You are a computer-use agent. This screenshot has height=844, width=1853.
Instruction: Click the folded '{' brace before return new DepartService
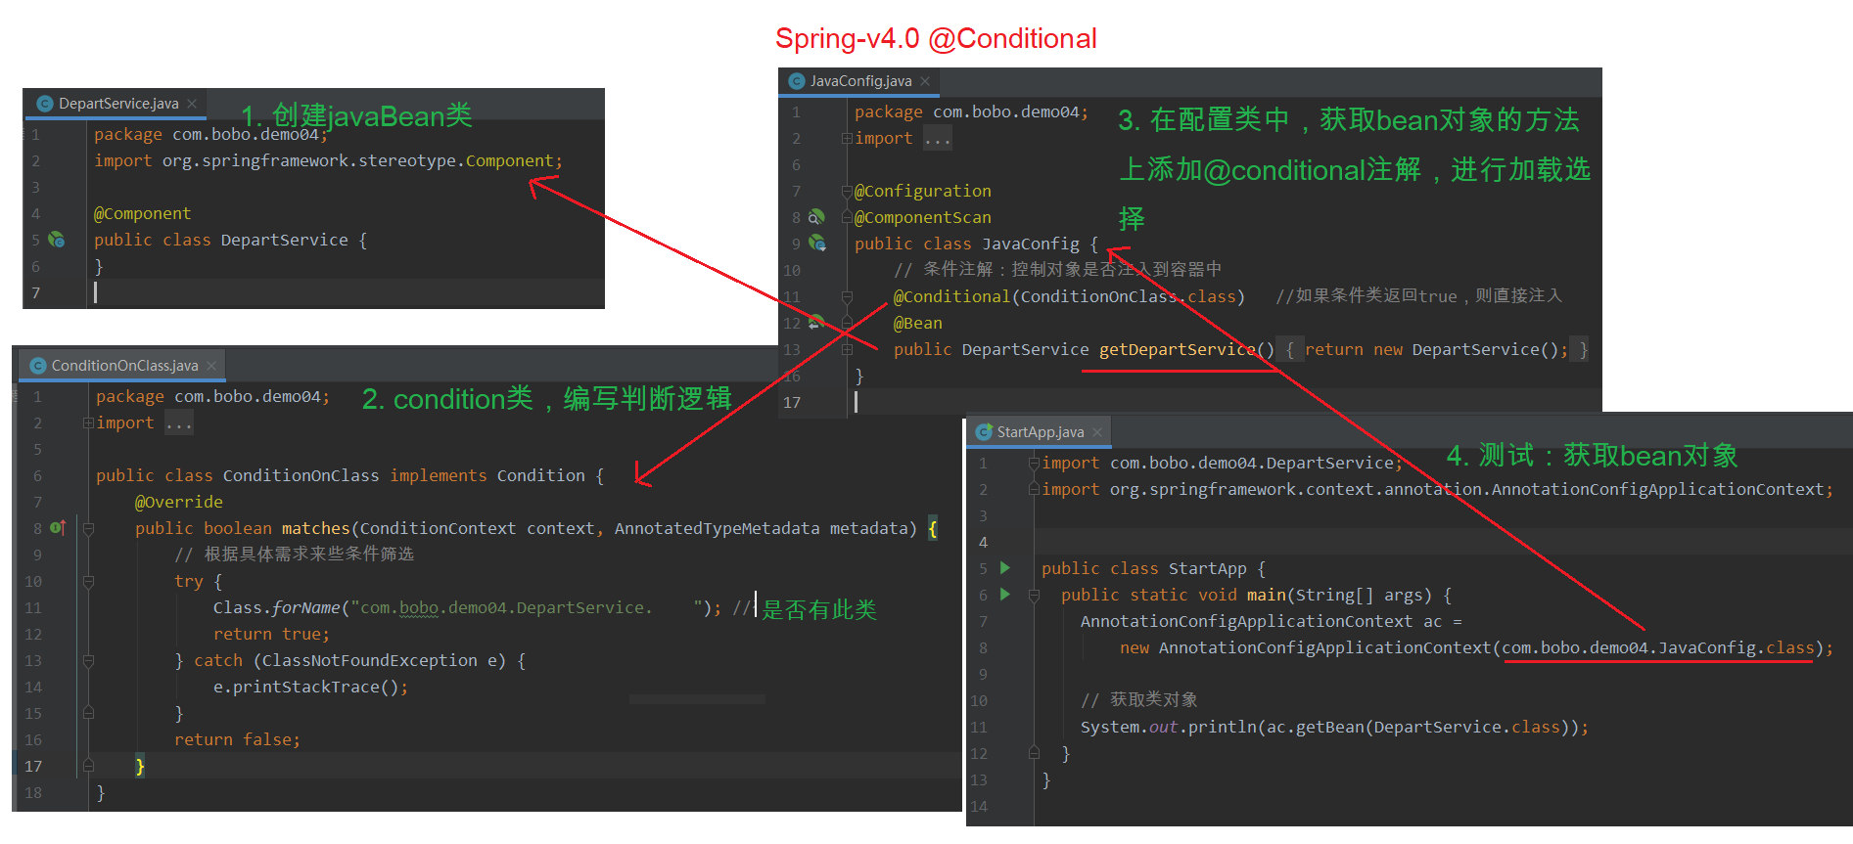[x=1289, y=349]
